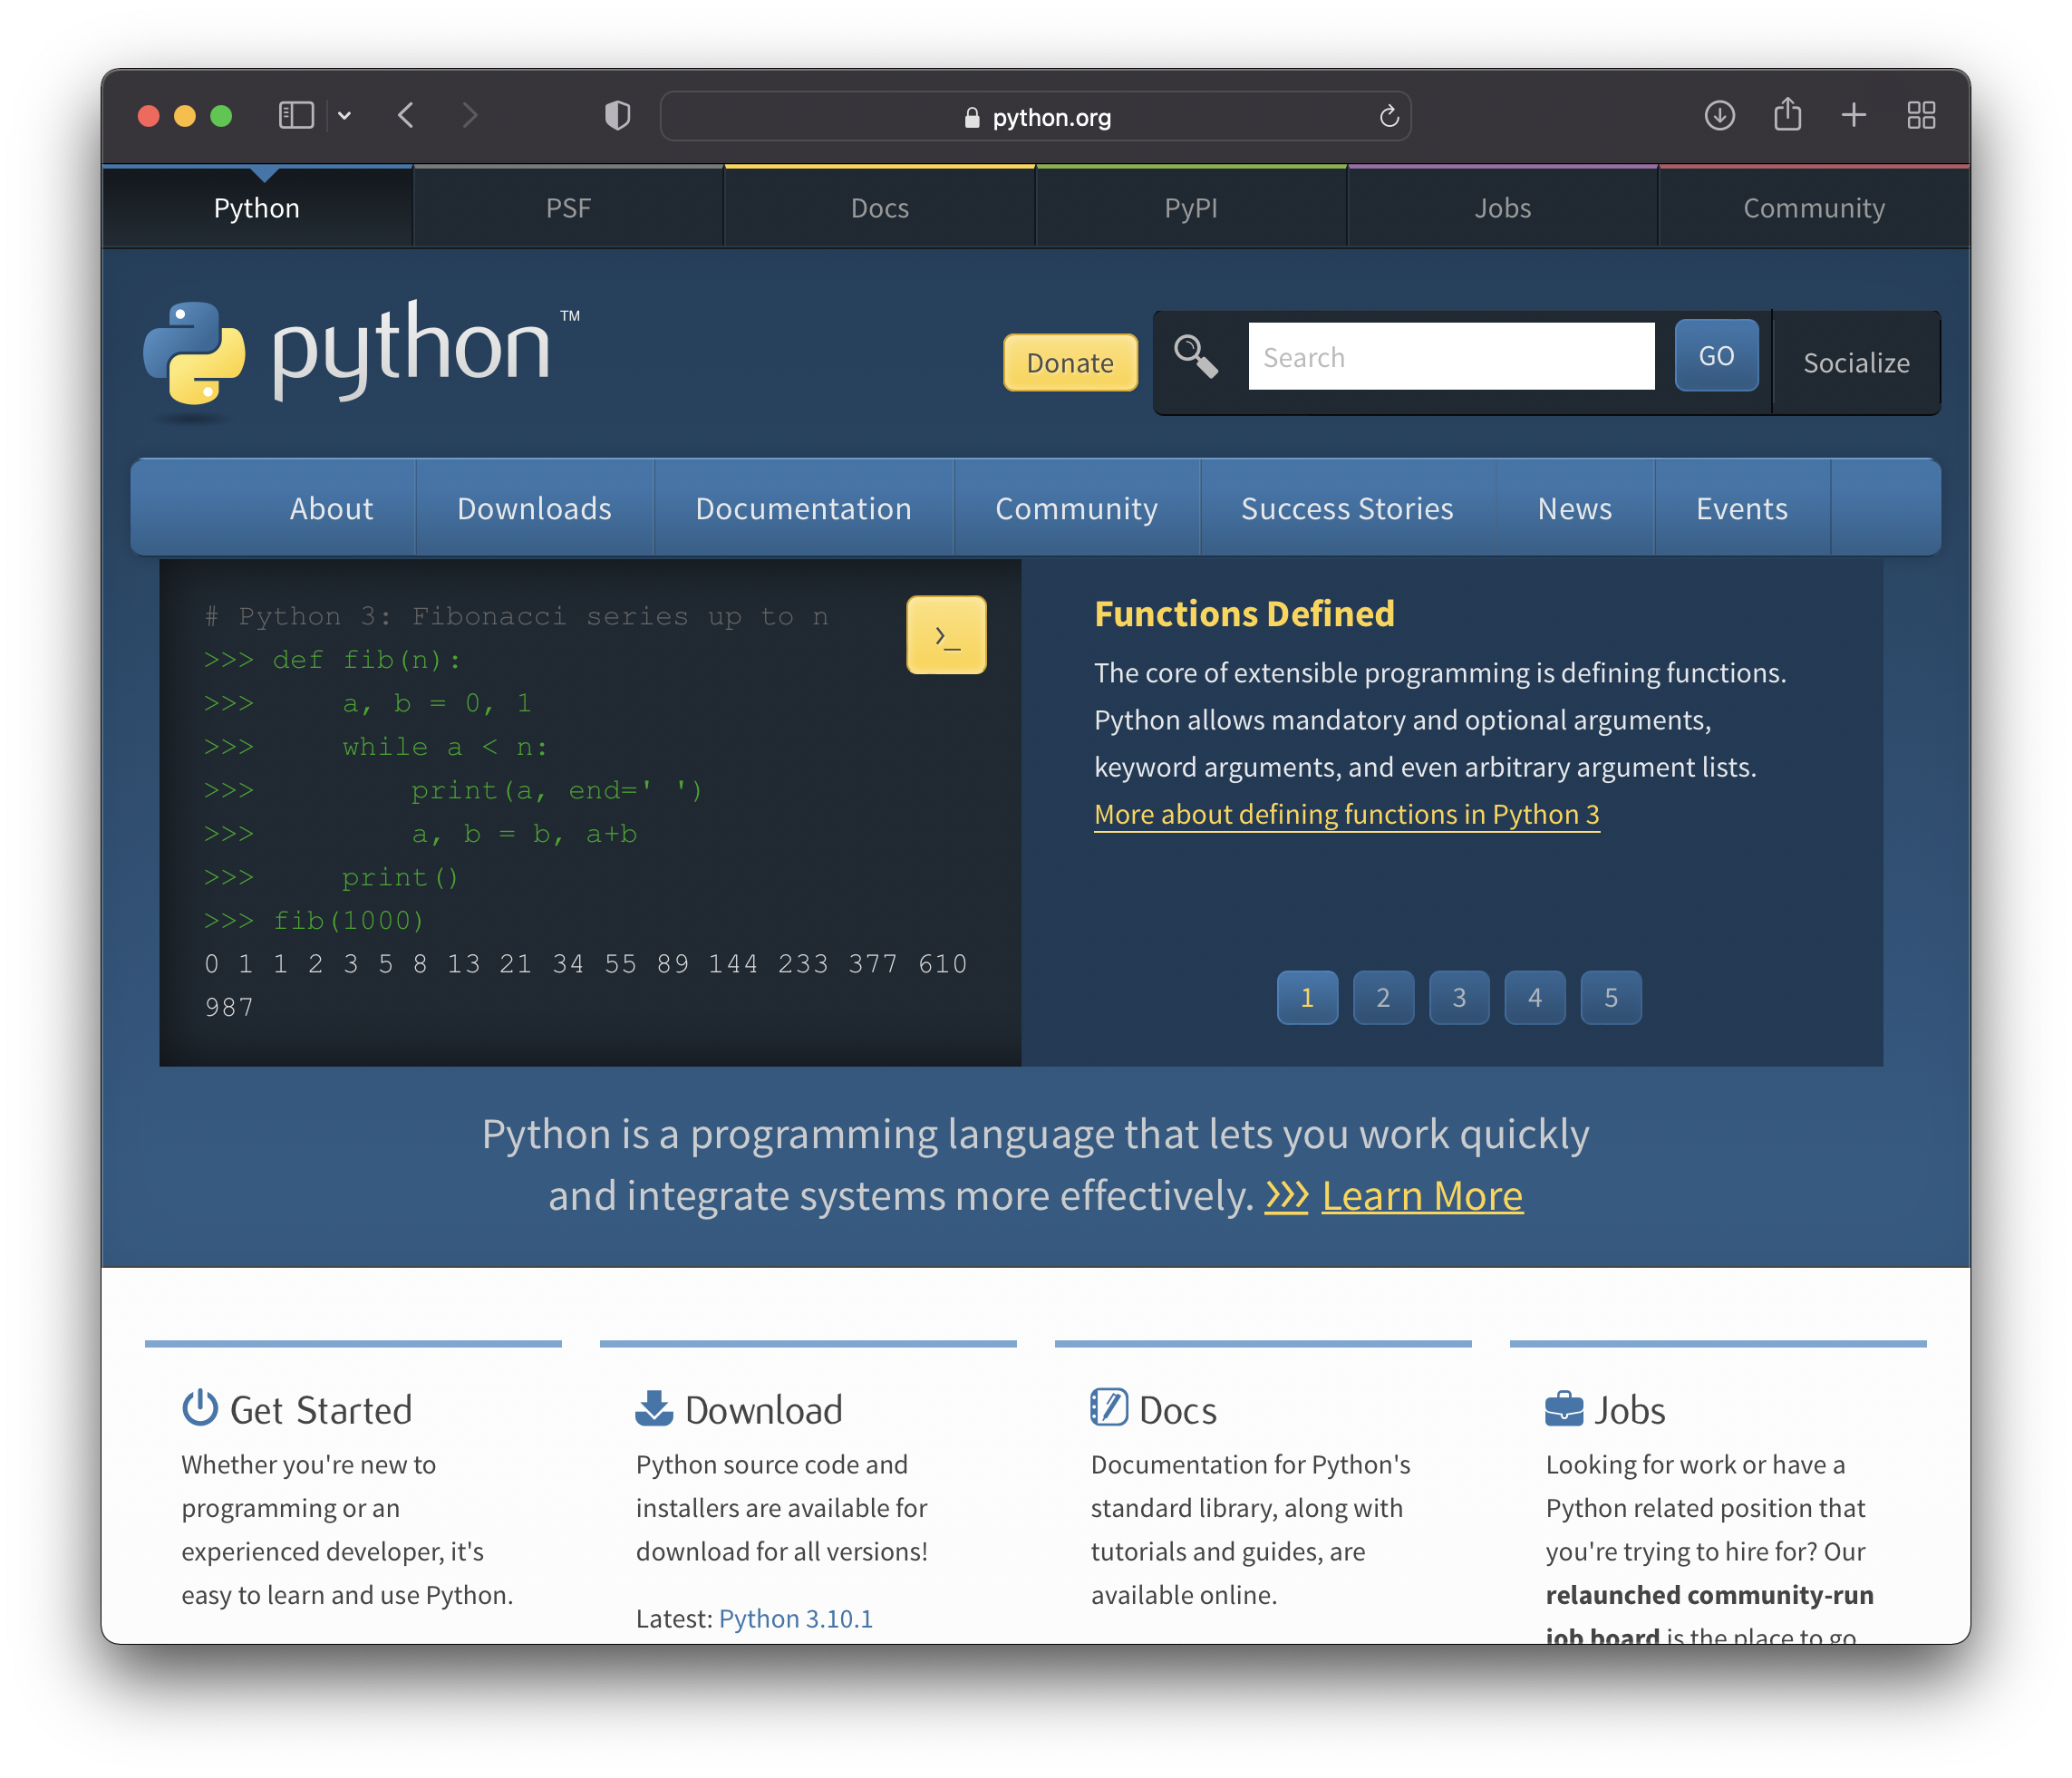Viewport: 2072px width, 1778px height.
Task: Expand the Documentation navigation menu
Action: 803,509
